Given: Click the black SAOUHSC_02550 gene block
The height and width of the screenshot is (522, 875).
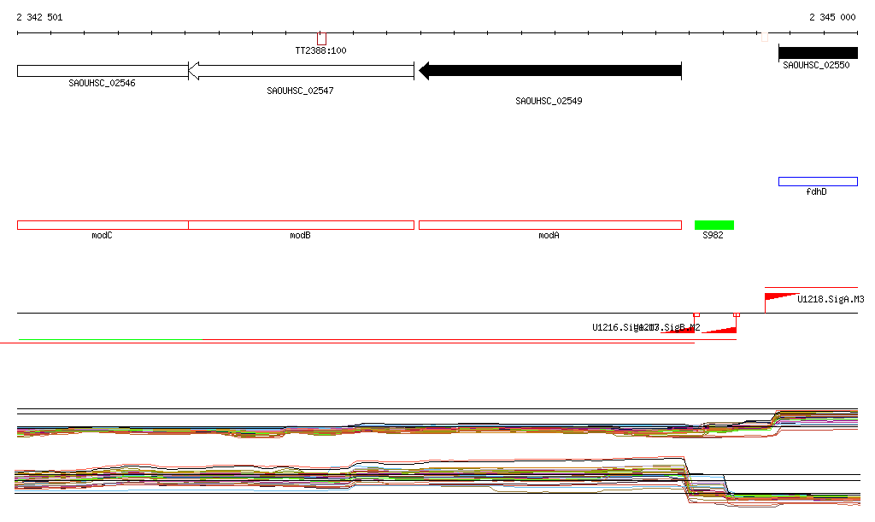Looking at the screenshot, I should tap(818, 53).
